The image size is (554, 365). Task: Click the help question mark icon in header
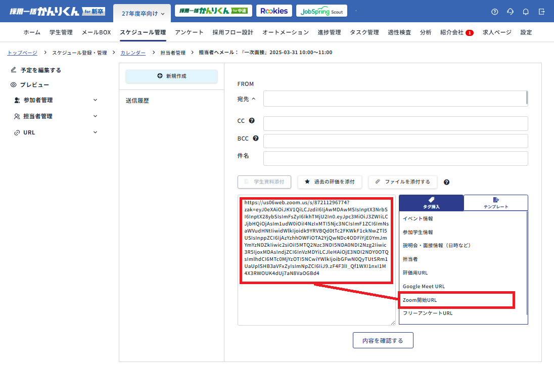click(x=494, y=12)
